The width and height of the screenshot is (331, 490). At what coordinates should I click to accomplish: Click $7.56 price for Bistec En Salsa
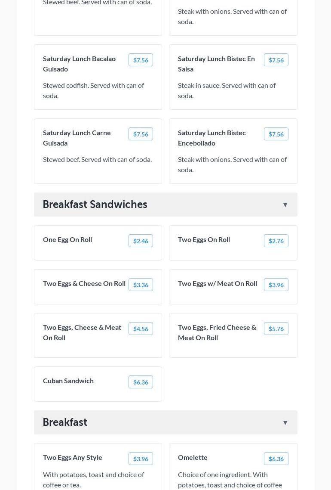(x=276, y=60)
